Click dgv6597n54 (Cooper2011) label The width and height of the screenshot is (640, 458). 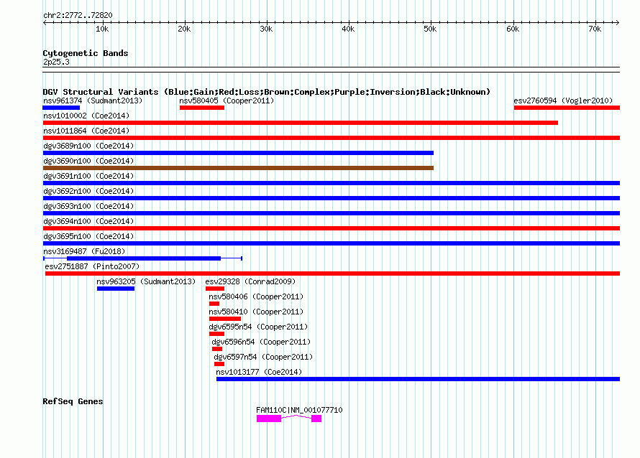pos(263,357)
